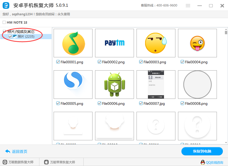Uncheck the File00002.png checkbox
The width and height of the screenshot is (228, 166).
pyautogui.click(x=99, y=62)
